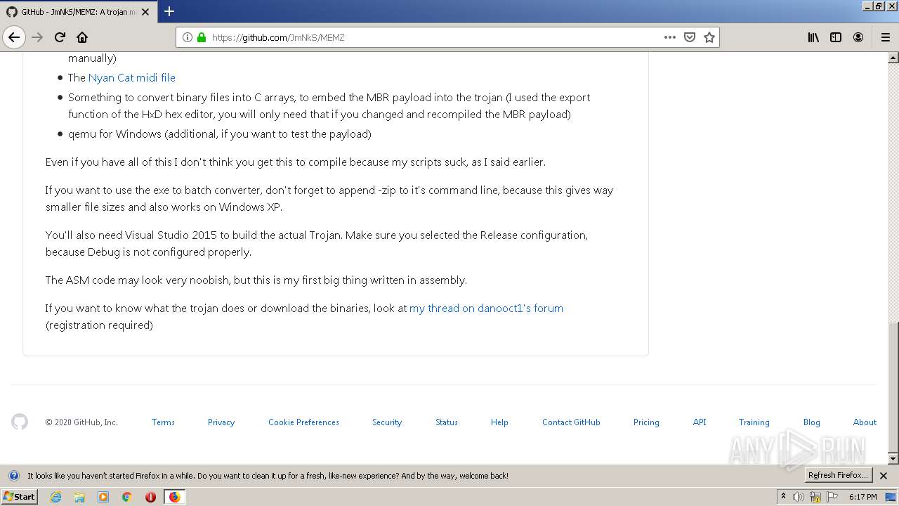Open the Nyan Cat midi file link
The image size is (899, 506).
[132, 77]
